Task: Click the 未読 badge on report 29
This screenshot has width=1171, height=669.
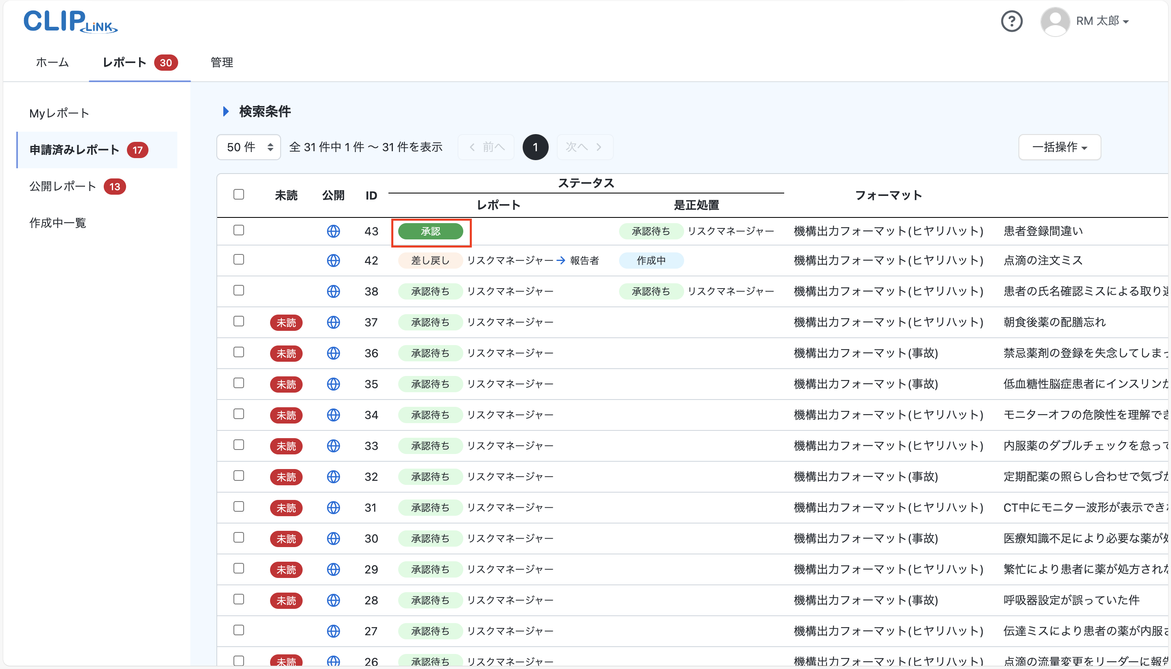Action: pyautogui.click(x=286, y=569)
